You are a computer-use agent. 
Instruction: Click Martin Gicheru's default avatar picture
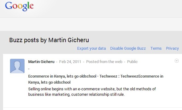[x=17, y=66]
